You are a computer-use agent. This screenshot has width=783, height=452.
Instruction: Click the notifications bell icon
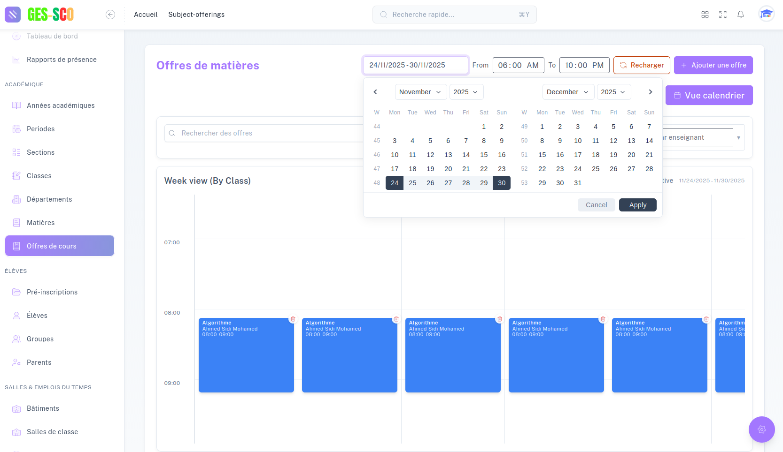click(x=741, y=15)
